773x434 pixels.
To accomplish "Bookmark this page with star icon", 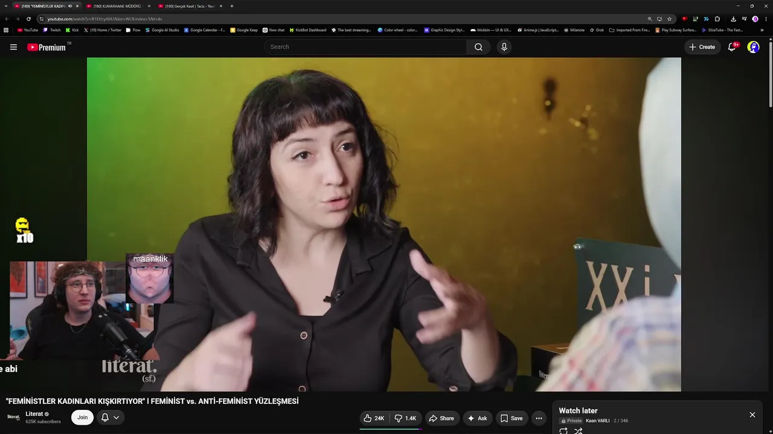I will click(669, 19).
